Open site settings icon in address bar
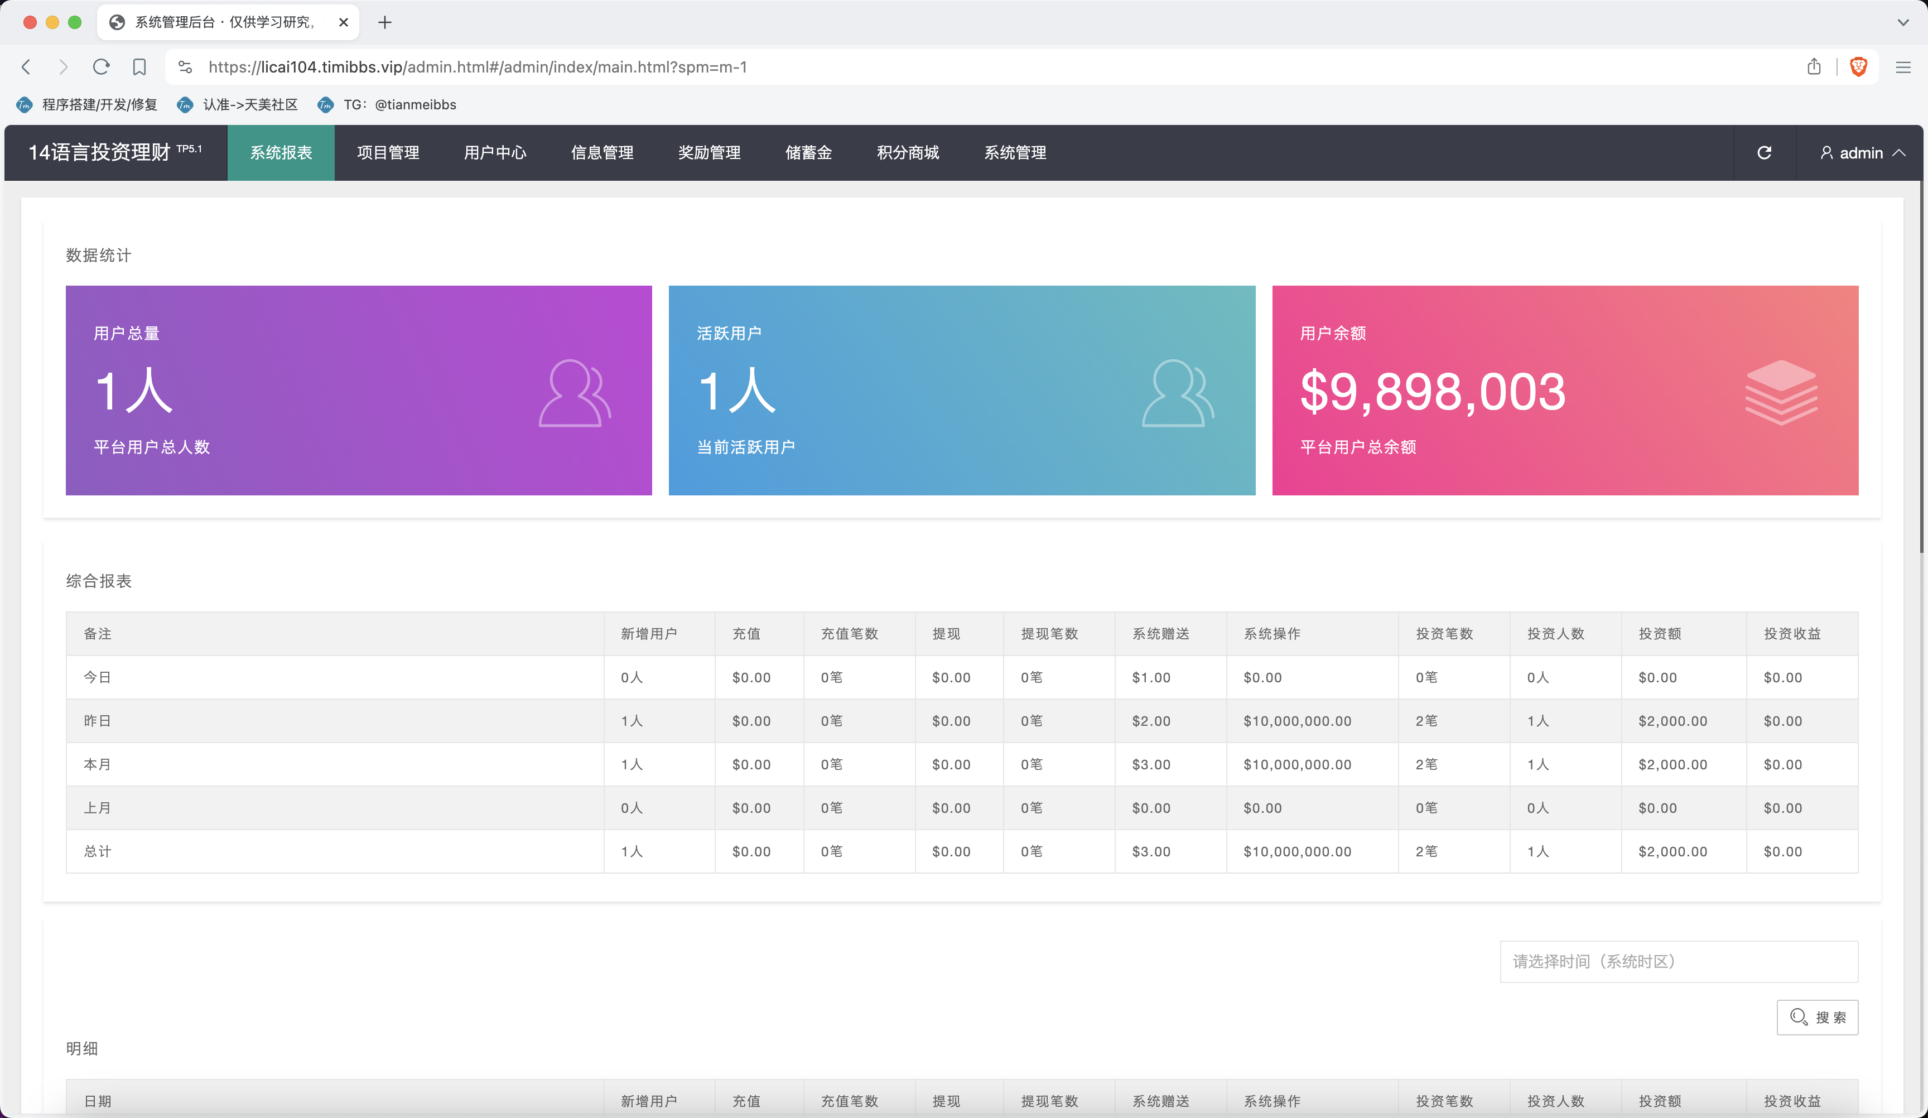The image size is (1928, 1118). pos(185,68)
